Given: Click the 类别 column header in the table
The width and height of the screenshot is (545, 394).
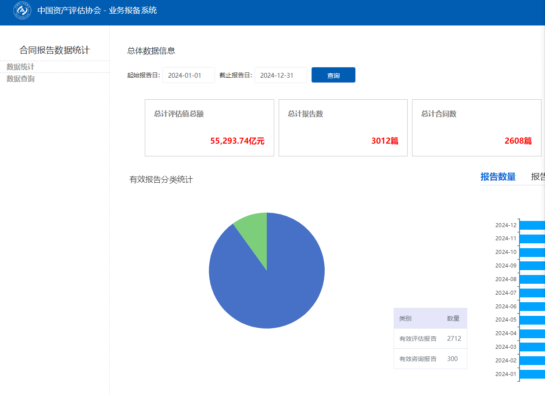Looking at the screenshot, I should (x=405, y=318).
